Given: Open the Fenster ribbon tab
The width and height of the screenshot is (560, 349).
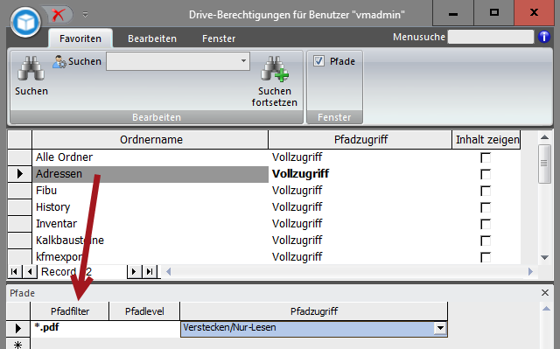Looking at the screenshot, I should [219, 38].
